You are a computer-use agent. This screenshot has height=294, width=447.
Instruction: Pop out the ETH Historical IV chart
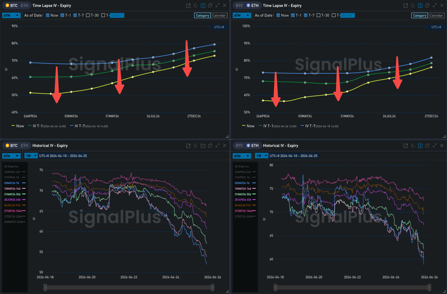[405, 146]
